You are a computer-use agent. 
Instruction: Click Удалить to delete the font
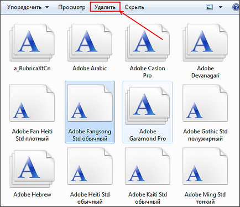click(105, 7)
